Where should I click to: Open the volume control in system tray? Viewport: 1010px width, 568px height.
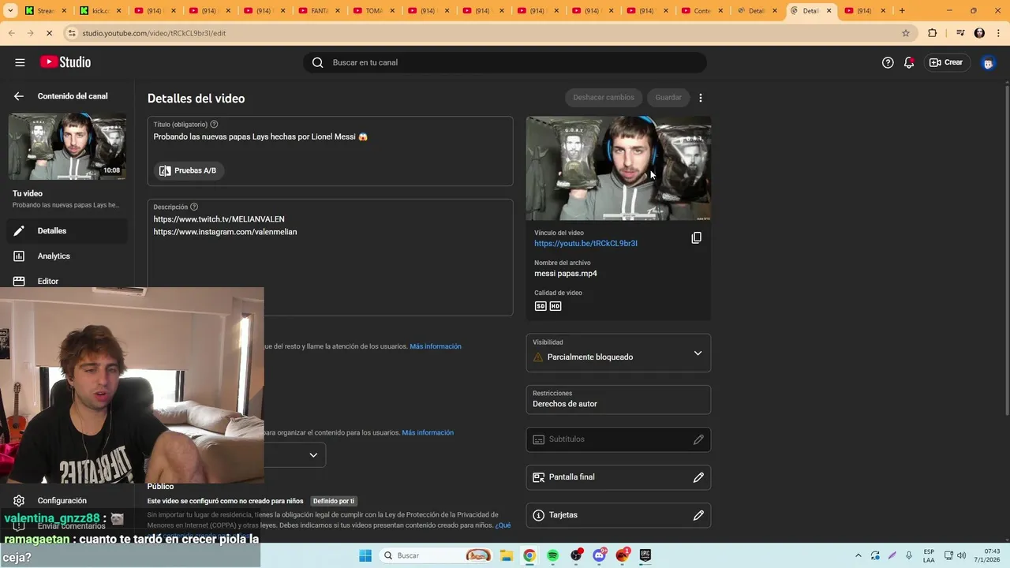coord(961,555)
